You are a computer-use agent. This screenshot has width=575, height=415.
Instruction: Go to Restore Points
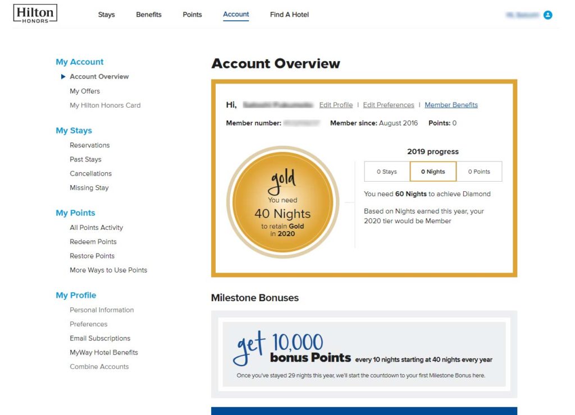(x=92, y=256)
